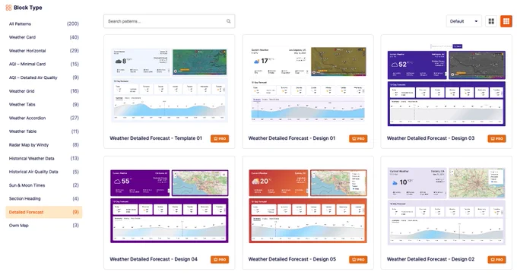Screen dimensions: 517x275
Task: Select Weather Grid category
Action: (x=44, y=91)
